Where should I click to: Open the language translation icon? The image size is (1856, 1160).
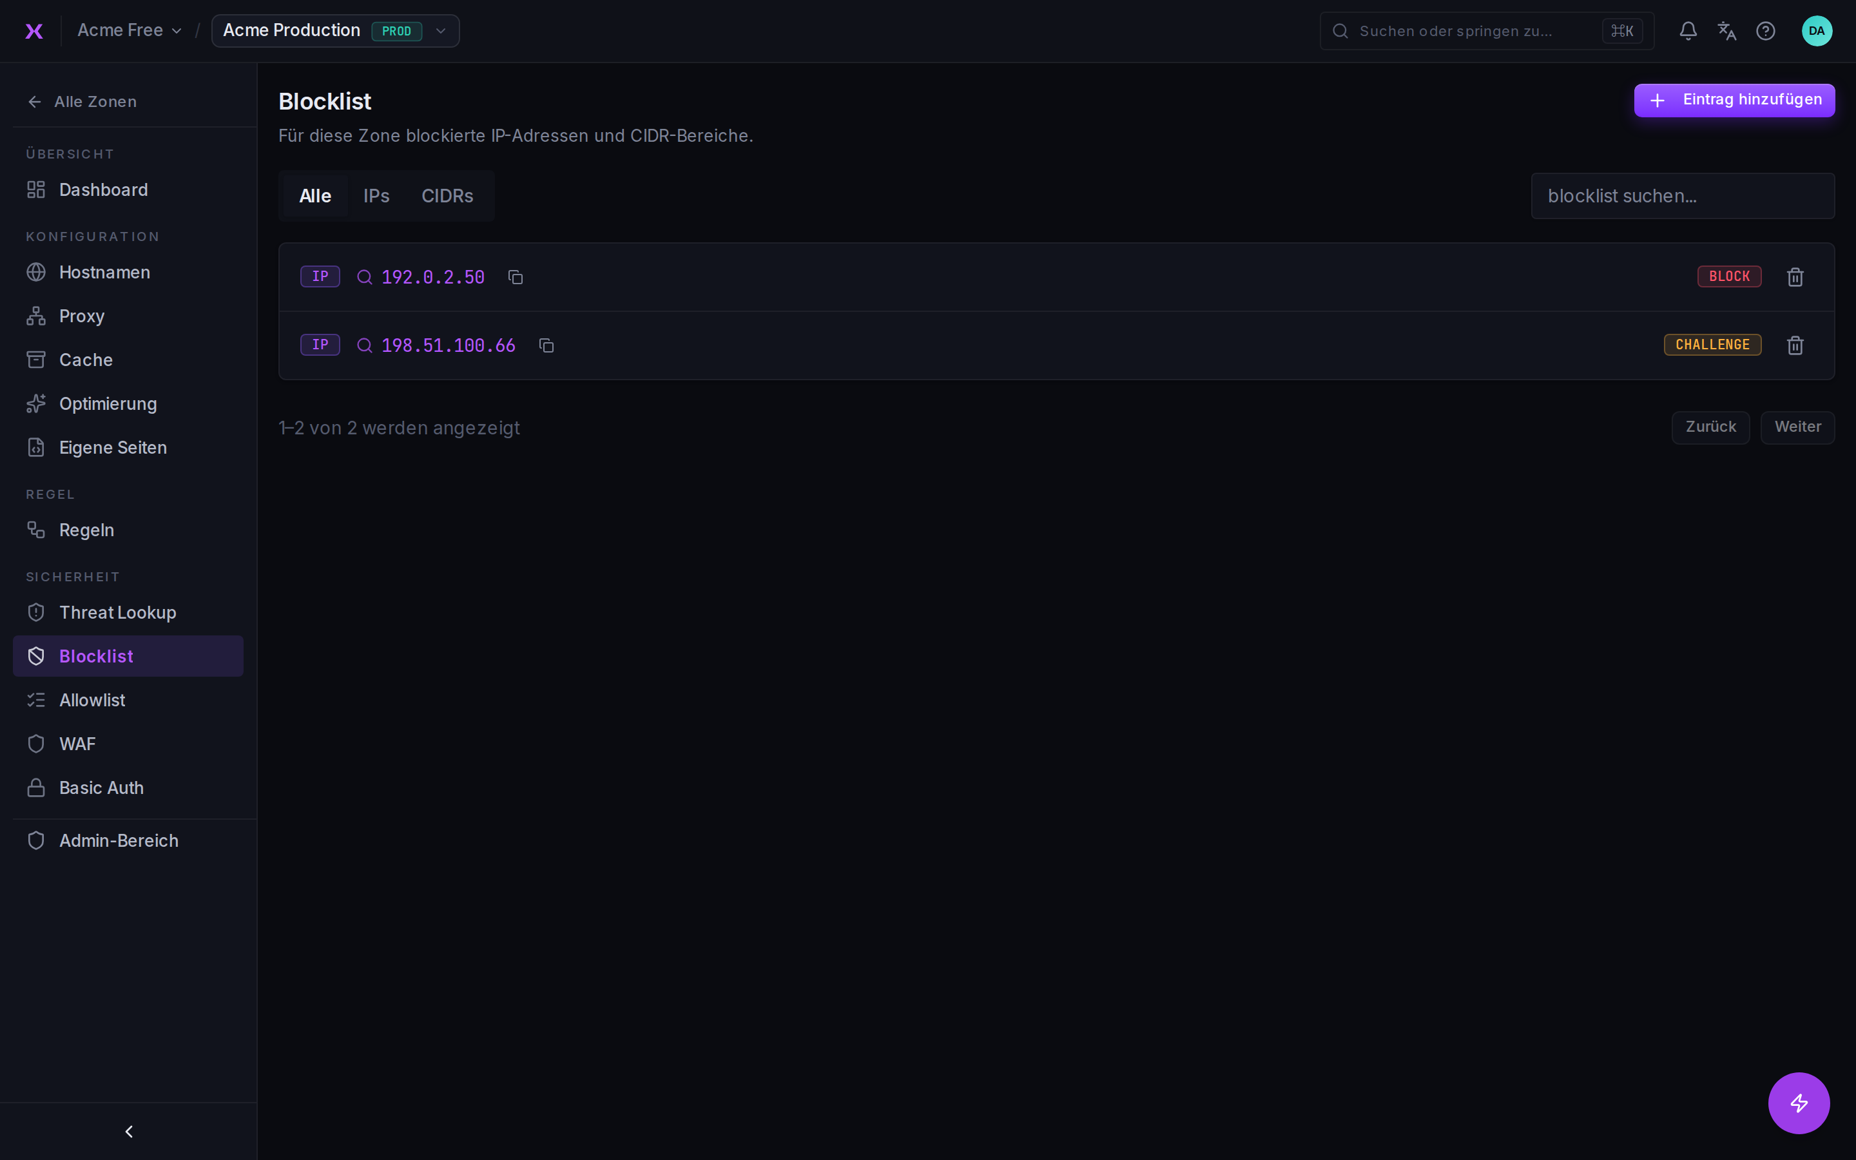[x=1727, y=31]
